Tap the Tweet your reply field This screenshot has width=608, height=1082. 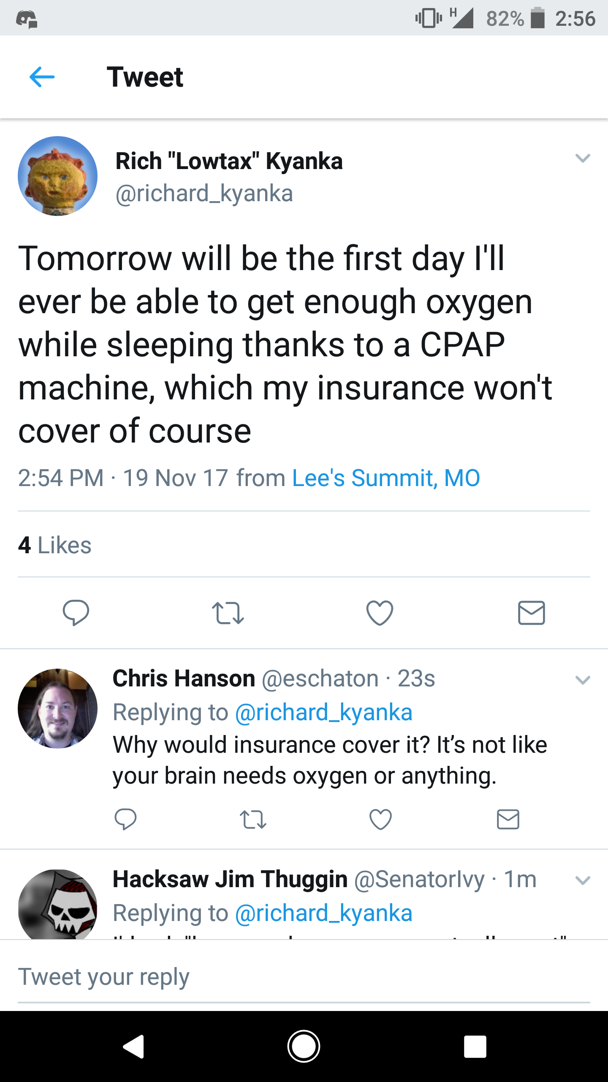tap(304, 977)
